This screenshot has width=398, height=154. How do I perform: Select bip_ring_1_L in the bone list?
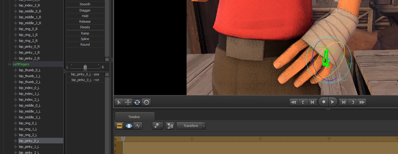click(28, 129)
